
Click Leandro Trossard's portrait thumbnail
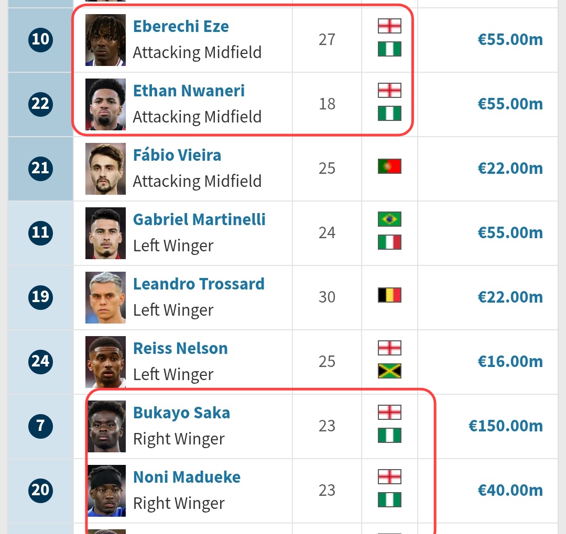pyautogui.click(x=105, y=297)
